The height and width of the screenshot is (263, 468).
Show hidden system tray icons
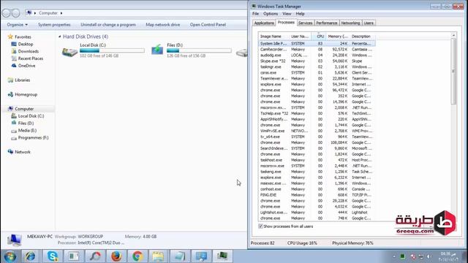[394, 256]
